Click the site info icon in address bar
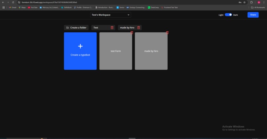This screenshot has height=139, width=267. coord(19,2)
